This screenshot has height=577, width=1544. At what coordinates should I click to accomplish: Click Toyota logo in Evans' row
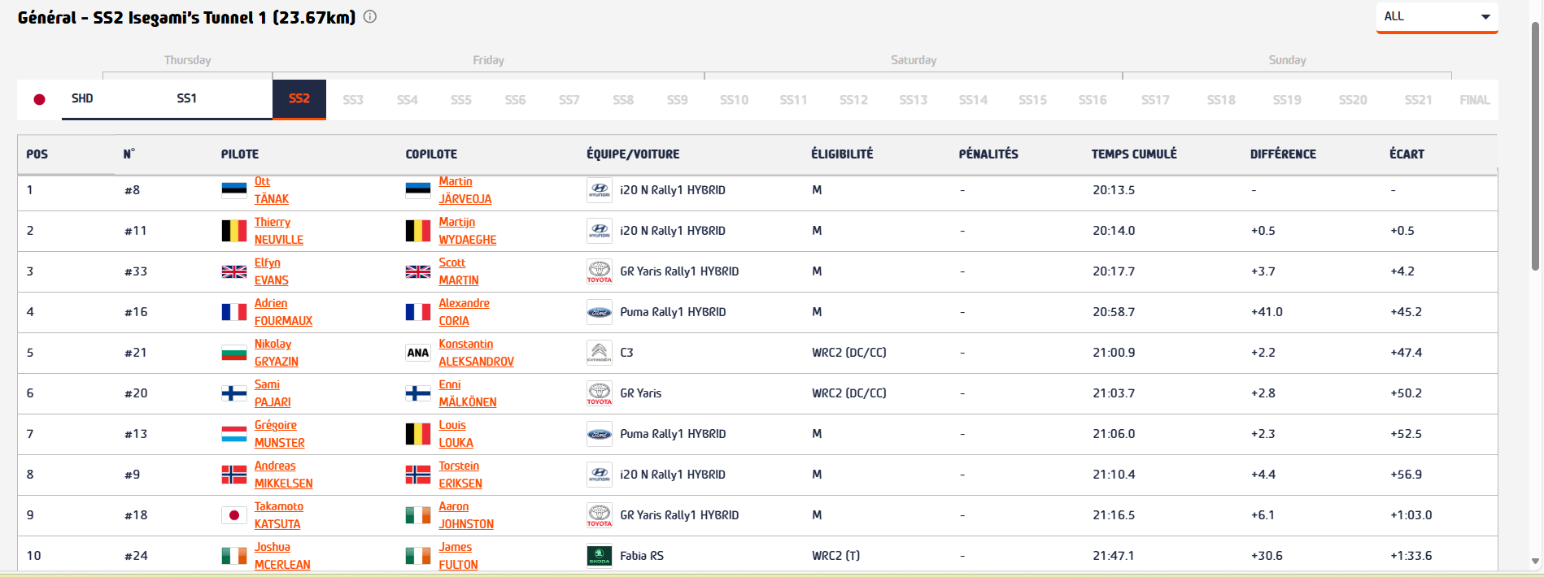[x=600, y=271]
